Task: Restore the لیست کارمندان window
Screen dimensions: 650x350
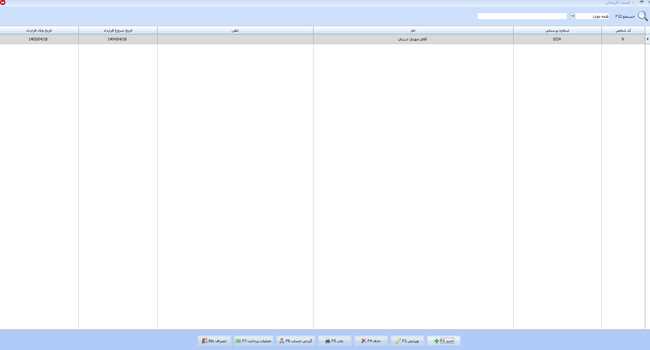Action: (x=642, y=2)
